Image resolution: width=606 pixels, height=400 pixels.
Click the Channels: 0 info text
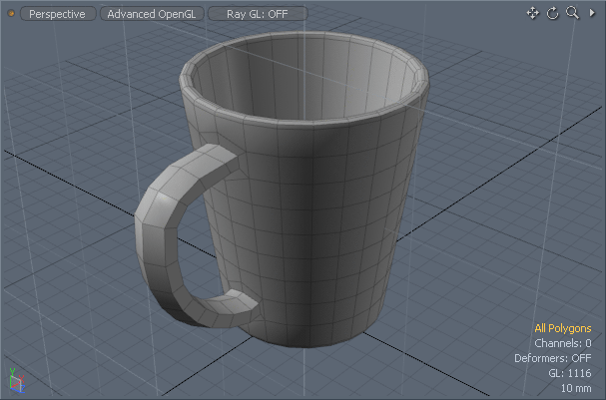pos(562,343)
